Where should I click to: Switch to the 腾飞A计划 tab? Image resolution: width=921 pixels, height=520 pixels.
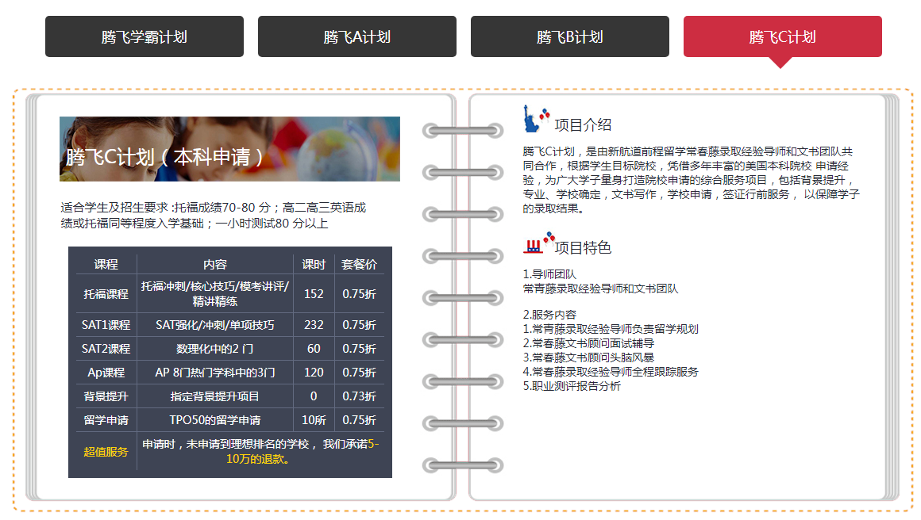point(356,36)
